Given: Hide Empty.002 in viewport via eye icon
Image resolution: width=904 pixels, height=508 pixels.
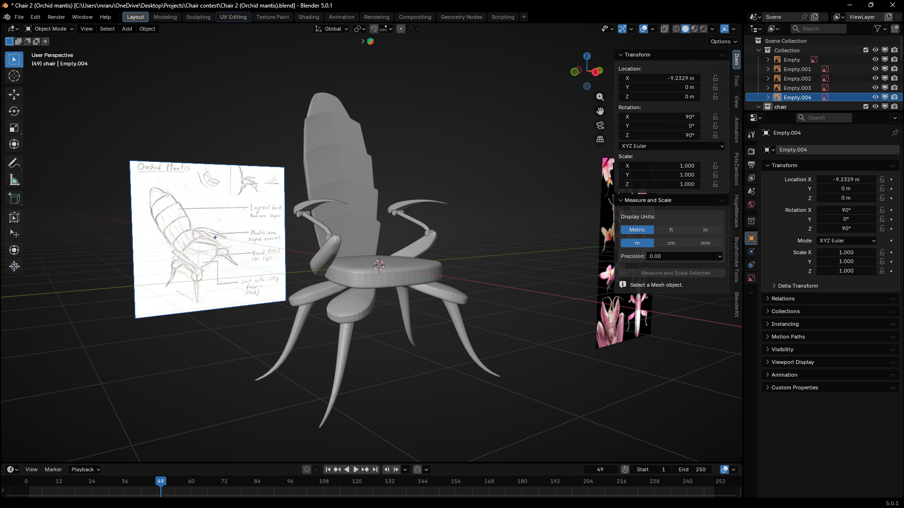Looking at the screenshot, I should point(875,78).
